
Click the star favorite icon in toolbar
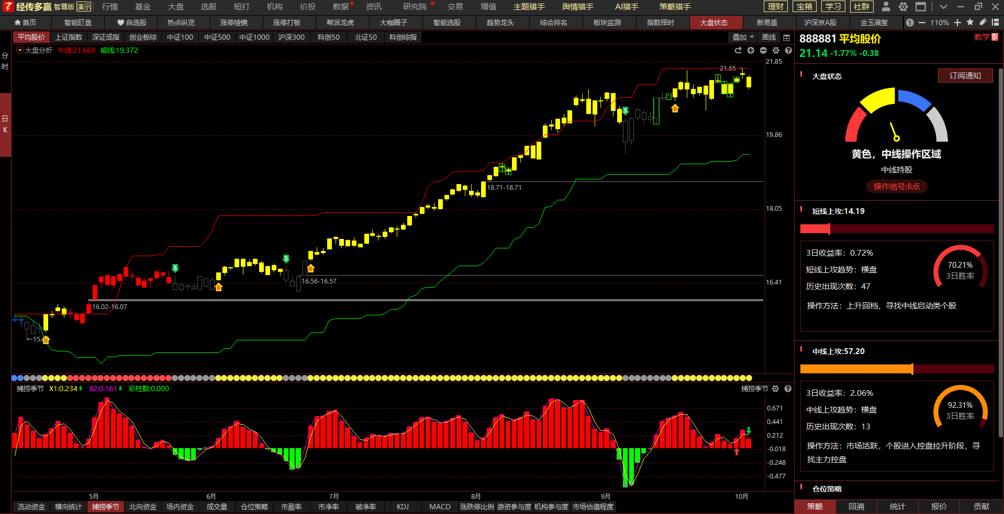[x=970, y=22]
